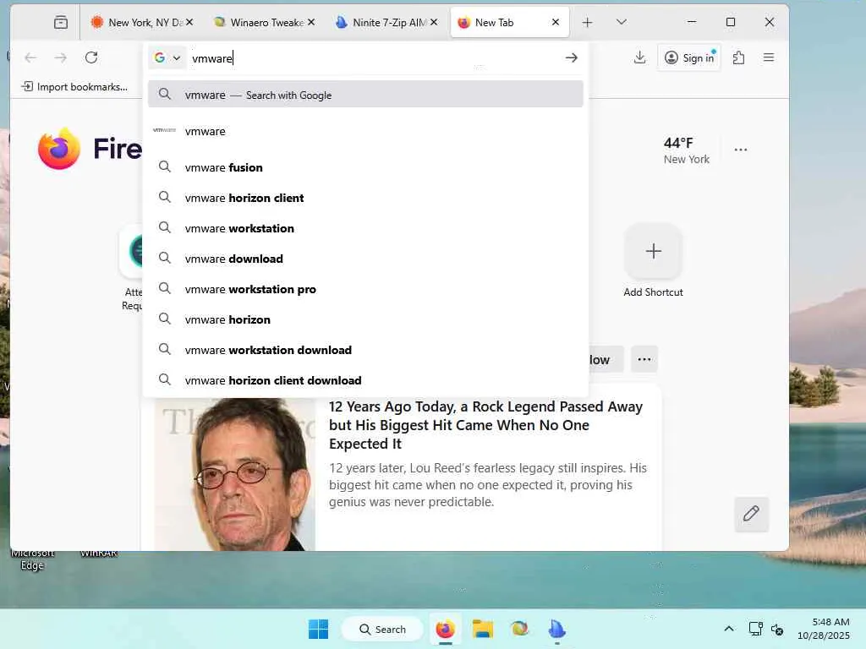Go forward one page
The width and height of the screenshot is (866, 649).
coord(61,57)
